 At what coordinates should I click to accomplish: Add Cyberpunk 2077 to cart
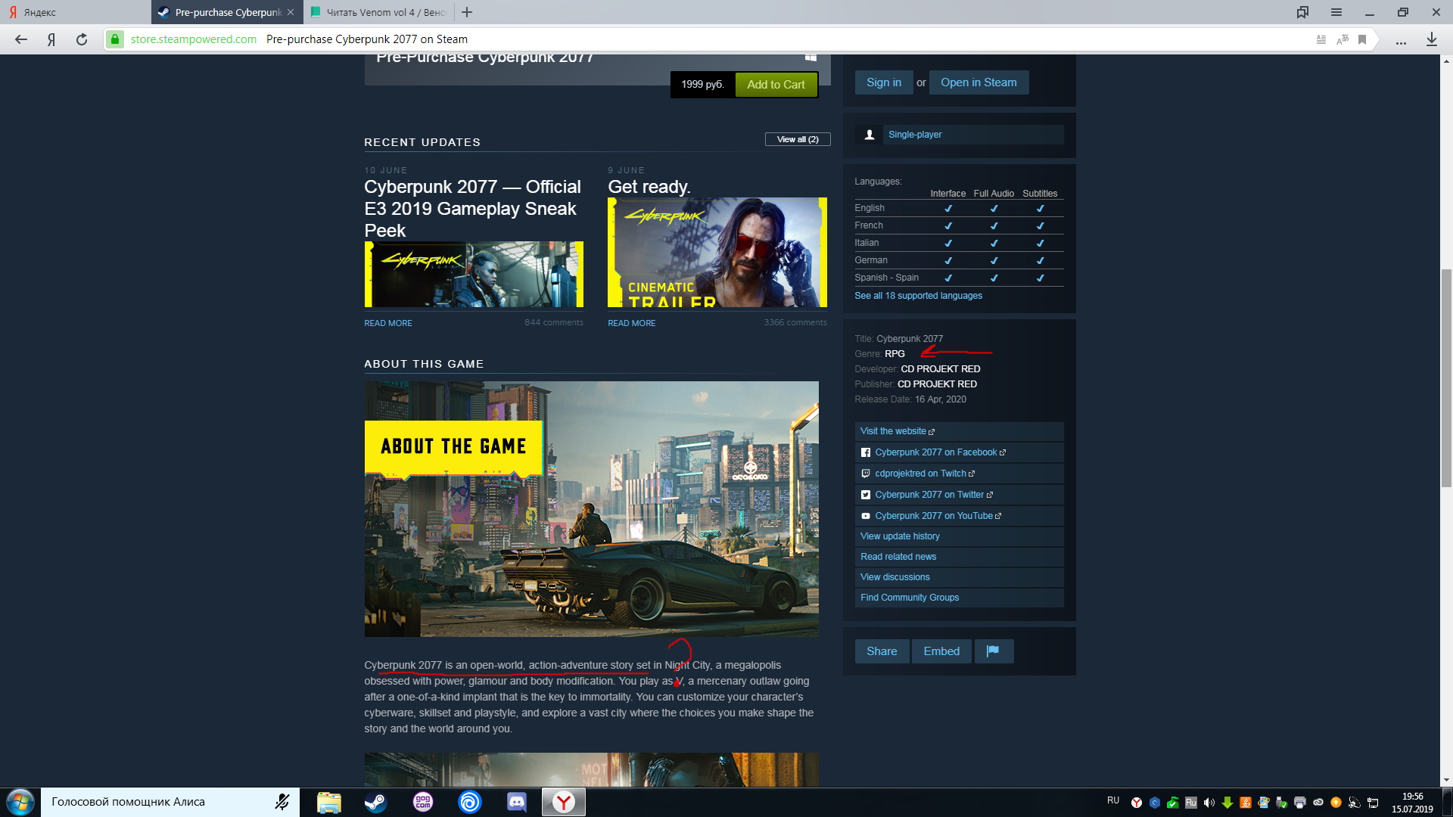coord(776,85)
